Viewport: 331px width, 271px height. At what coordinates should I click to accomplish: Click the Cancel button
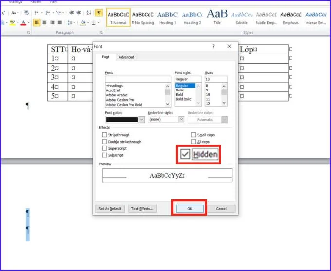click(x=221, y=209)
